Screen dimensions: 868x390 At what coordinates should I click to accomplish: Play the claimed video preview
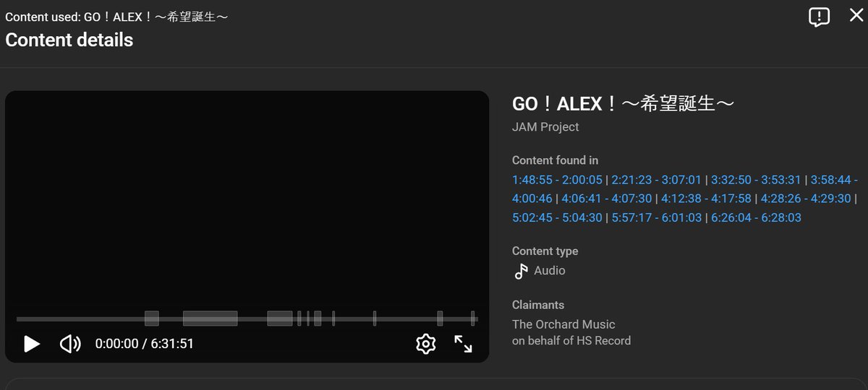tap(32, 344)
